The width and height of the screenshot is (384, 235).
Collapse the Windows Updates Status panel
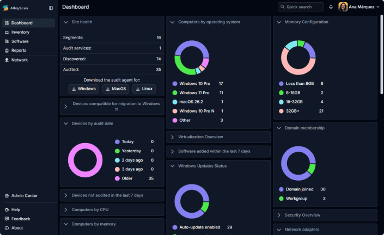172,166
